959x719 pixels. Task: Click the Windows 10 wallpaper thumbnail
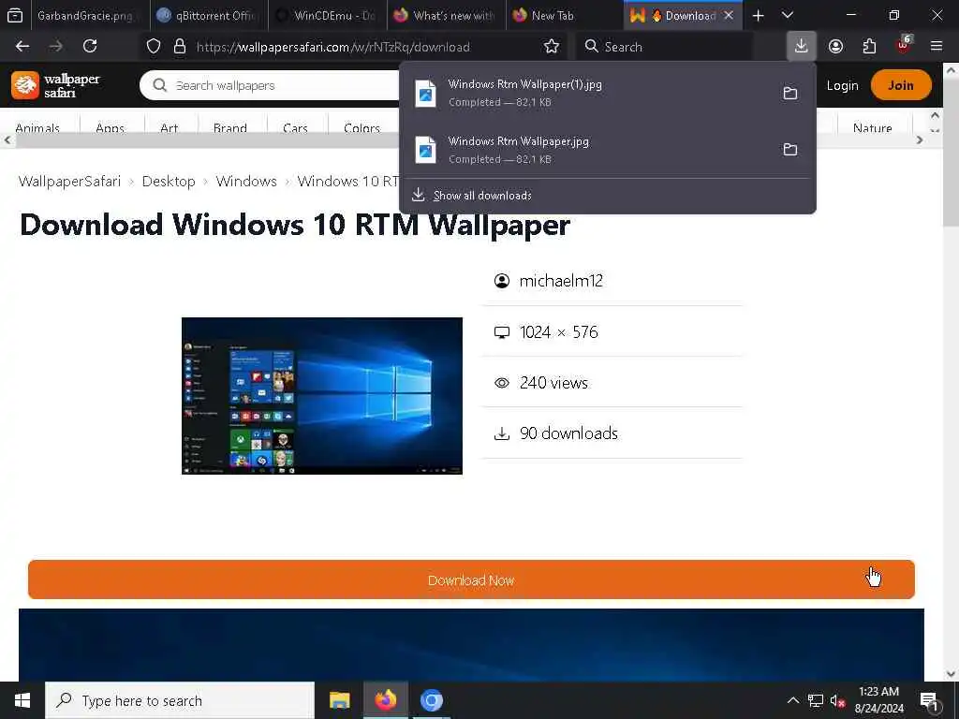322,396
